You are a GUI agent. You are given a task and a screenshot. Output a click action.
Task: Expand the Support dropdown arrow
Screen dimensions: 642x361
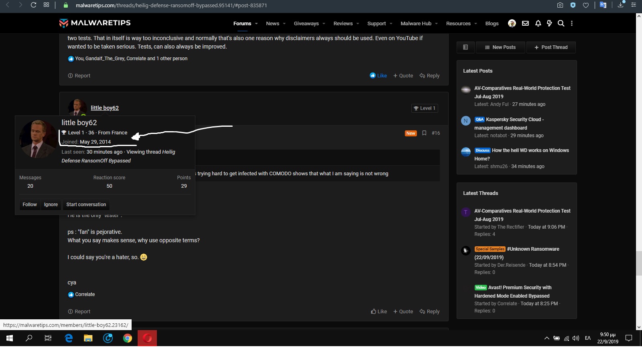391,24
